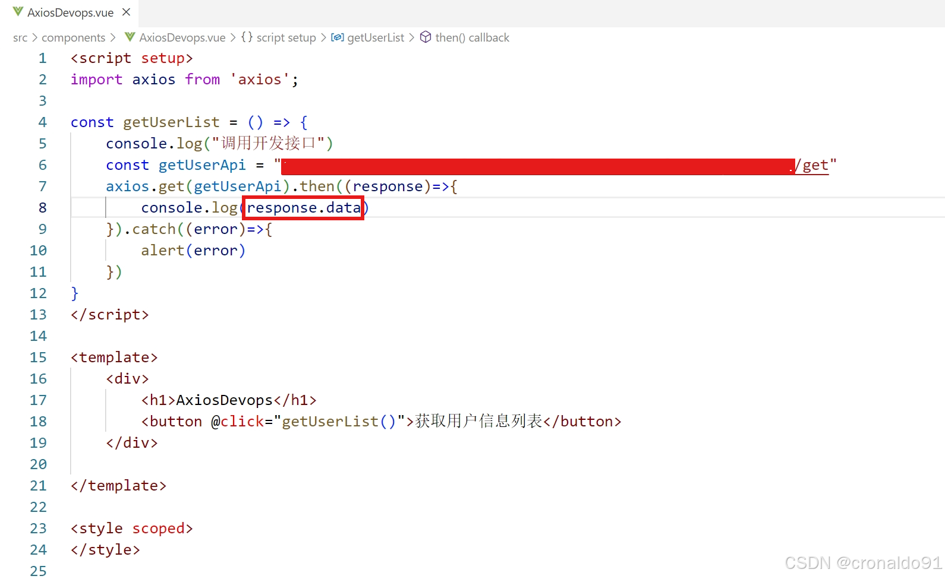Click the braces icon before script setup
The height and width of the screenshot is (579, 945).
pos(247,37)
